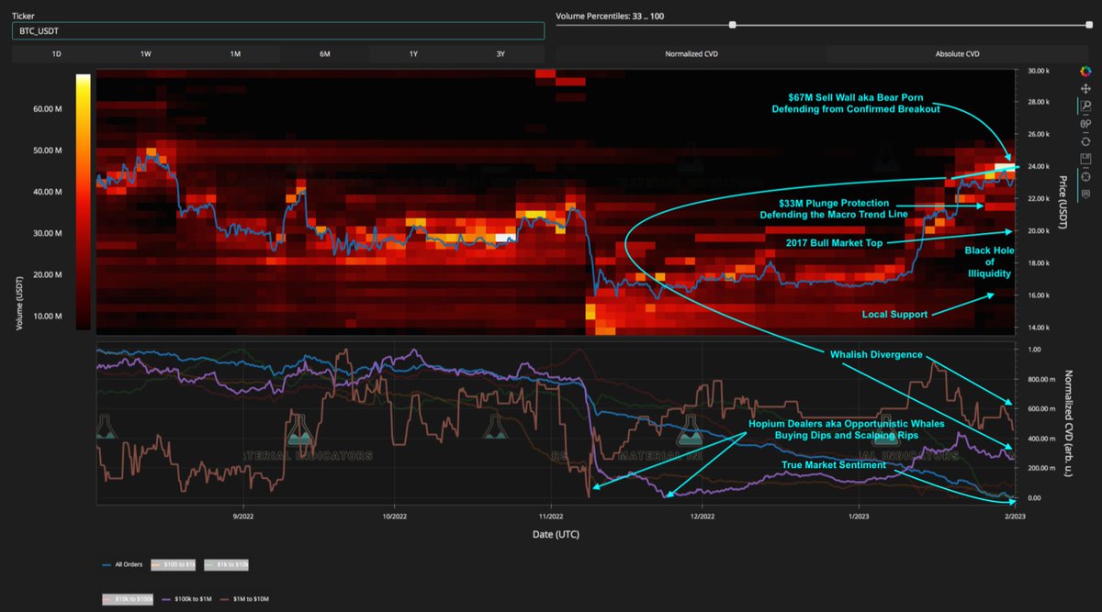Click the Save chart icon

pyautogui.click(x=1085, y=159)
